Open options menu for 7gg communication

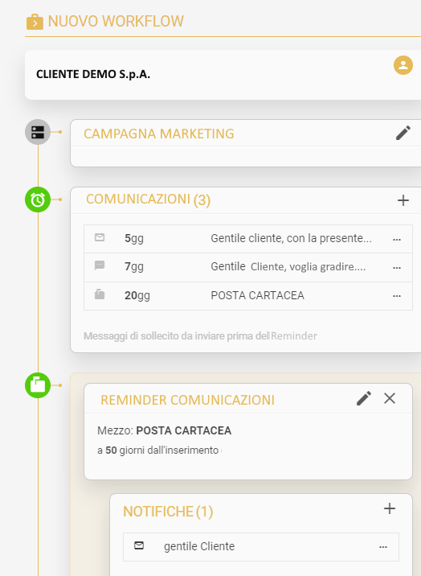396,268
